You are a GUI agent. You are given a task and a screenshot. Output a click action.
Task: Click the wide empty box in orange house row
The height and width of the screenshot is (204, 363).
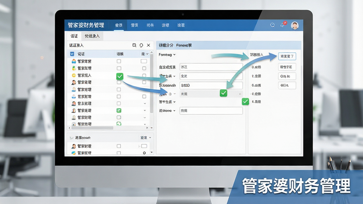pos(144,61)
